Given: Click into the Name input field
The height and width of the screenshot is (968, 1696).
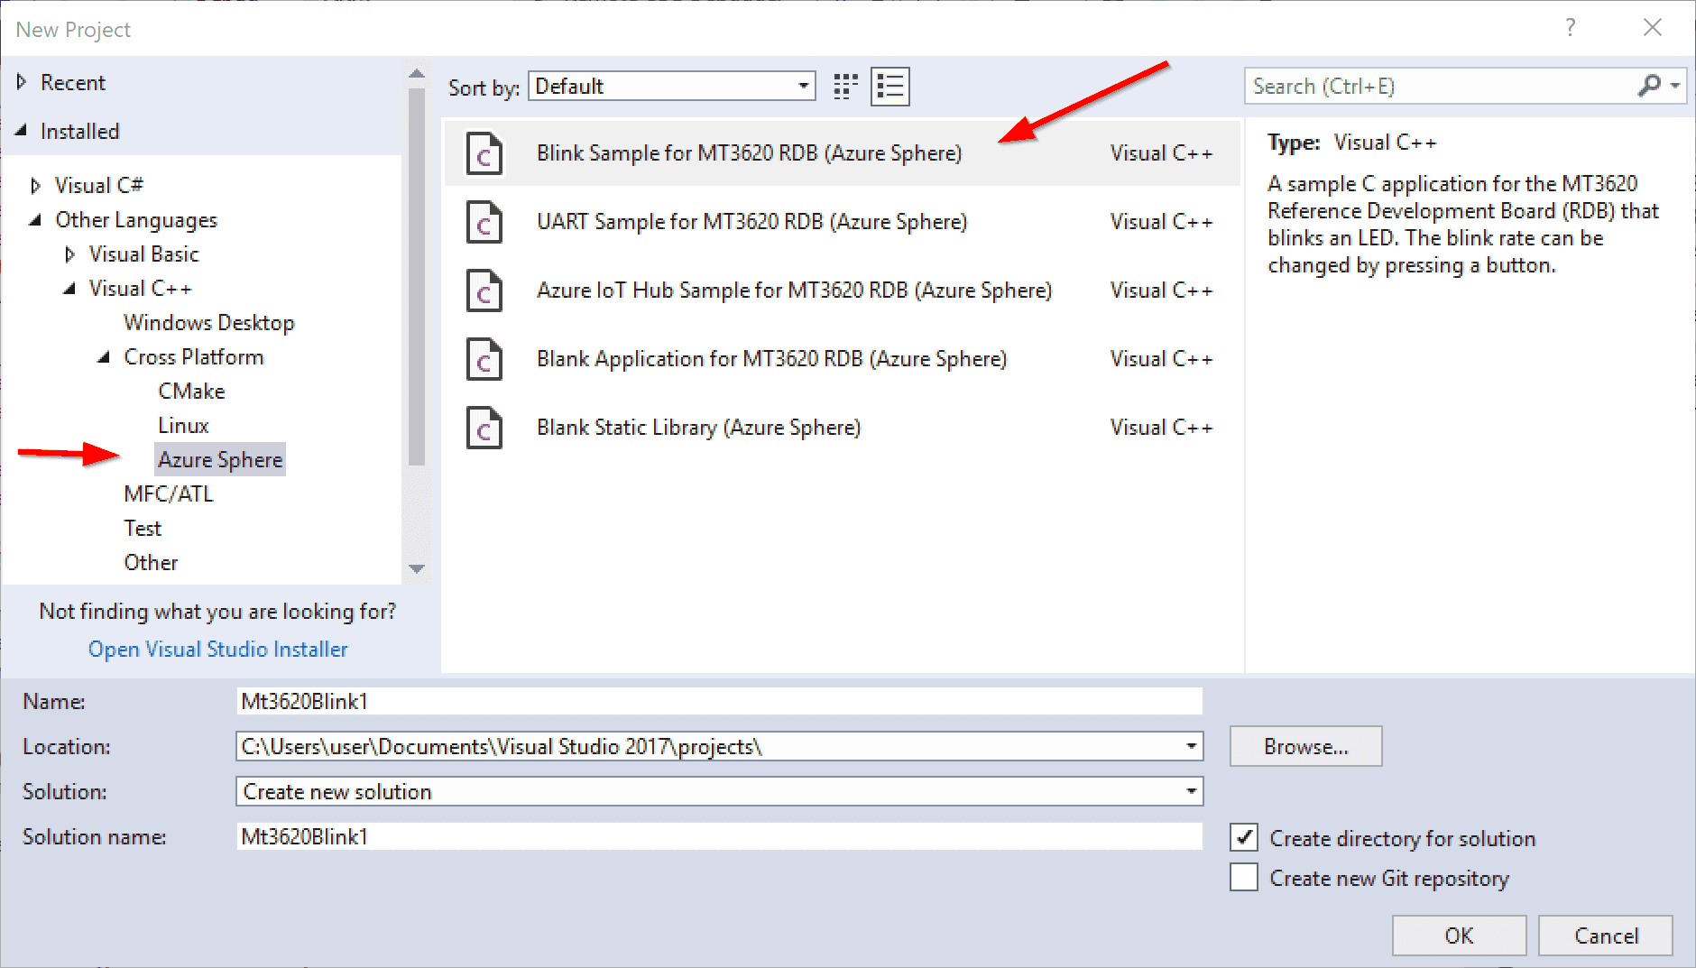Looking at the screenshot, I should pos(720,701).
